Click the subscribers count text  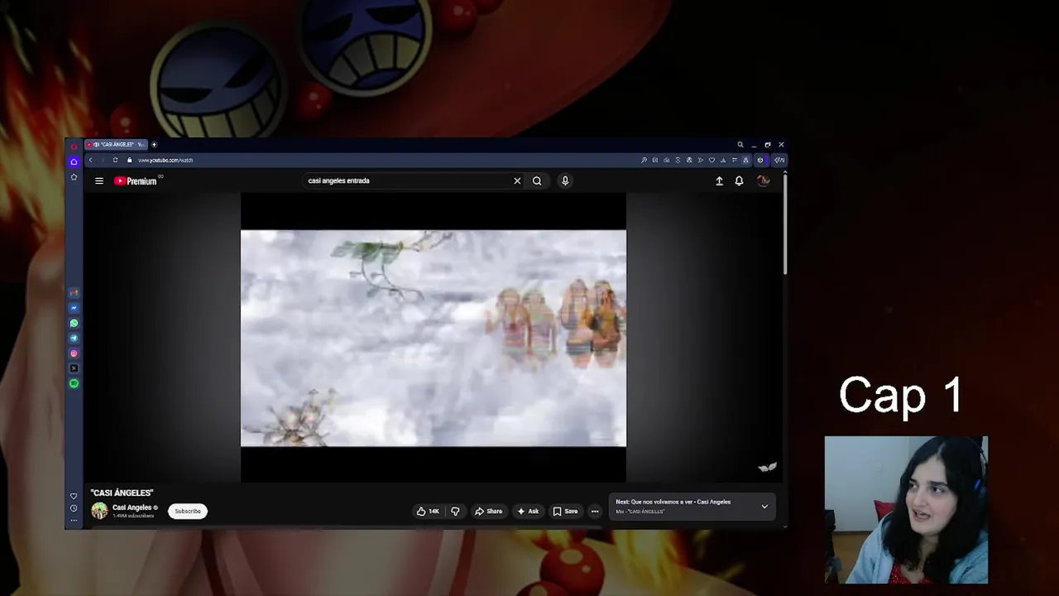(133, 516)
